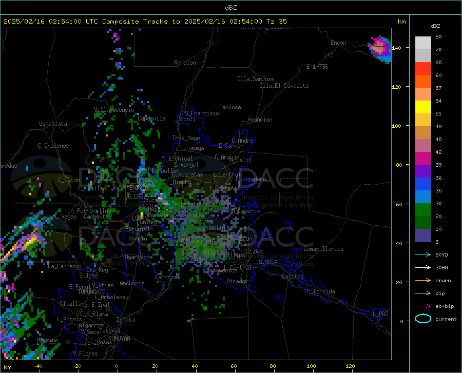Screen dimensions: 462x373
Task: Click the 'Mirador' map label
Action: point(237,281)
